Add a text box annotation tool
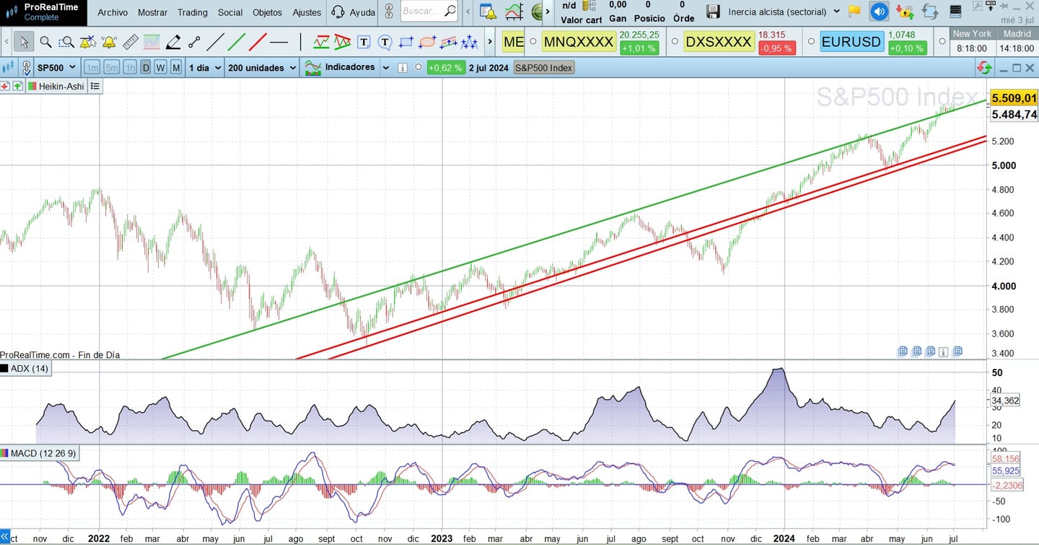The width and height of the screenshot is (1039, 545). pos(364,42)
